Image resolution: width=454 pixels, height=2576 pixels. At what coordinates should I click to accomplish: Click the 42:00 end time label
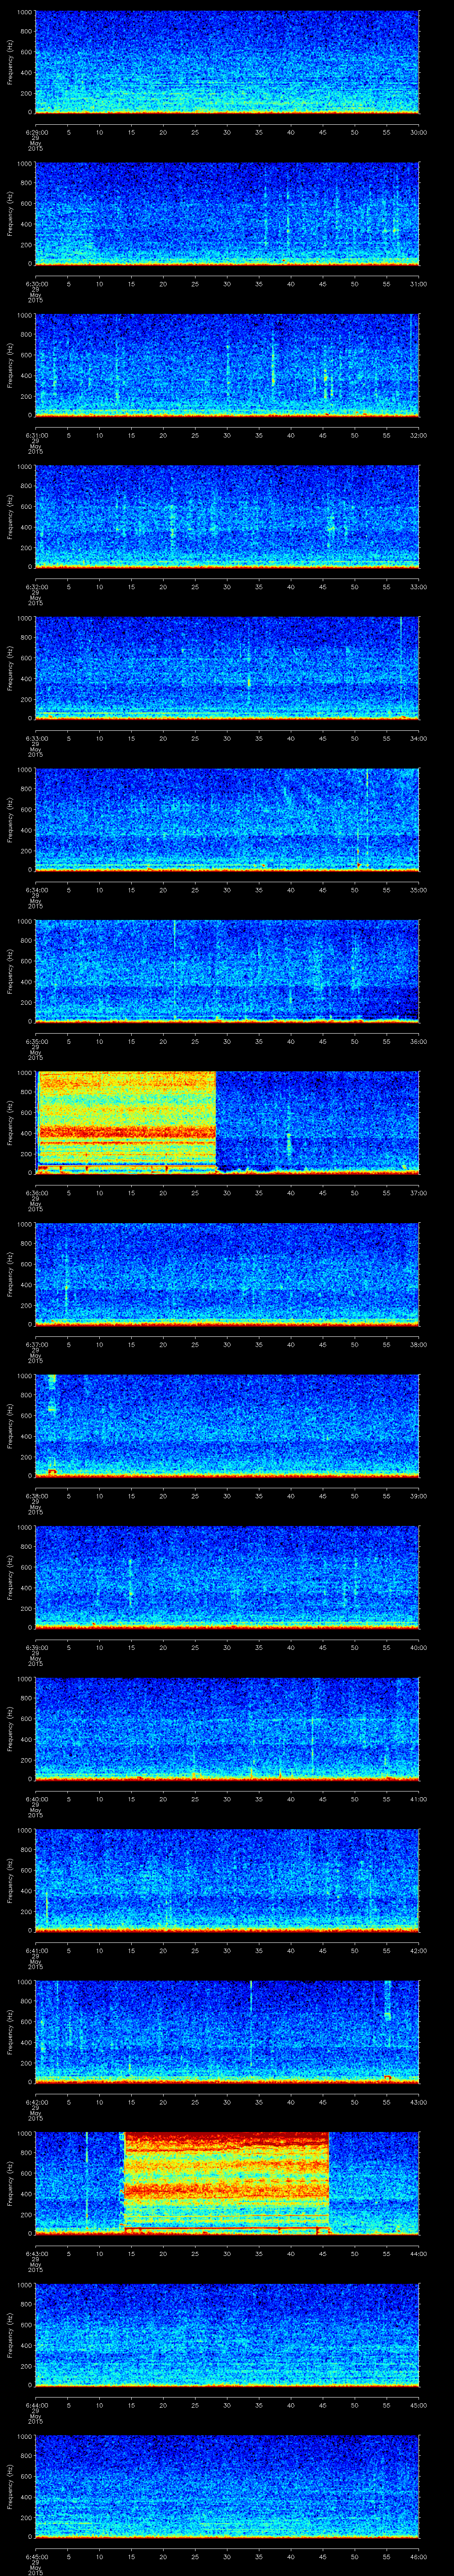point(418,1950)
